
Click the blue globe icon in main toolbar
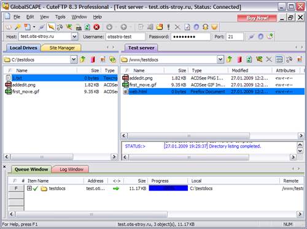(x=196, y=27)
